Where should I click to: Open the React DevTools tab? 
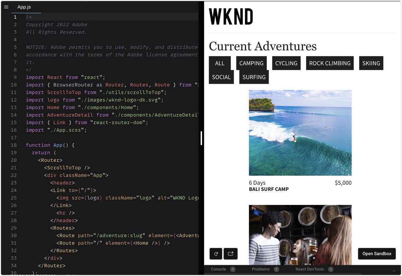(x=310, y=269)
